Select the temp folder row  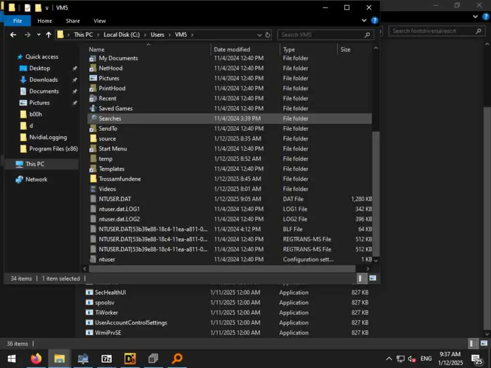click(x=230, y=159)
